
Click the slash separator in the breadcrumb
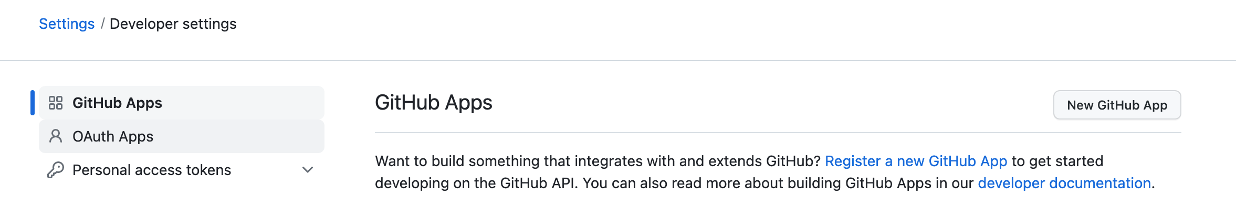102,24
